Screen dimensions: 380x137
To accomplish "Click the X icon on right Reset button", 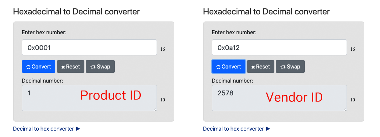I will [253, 67].
